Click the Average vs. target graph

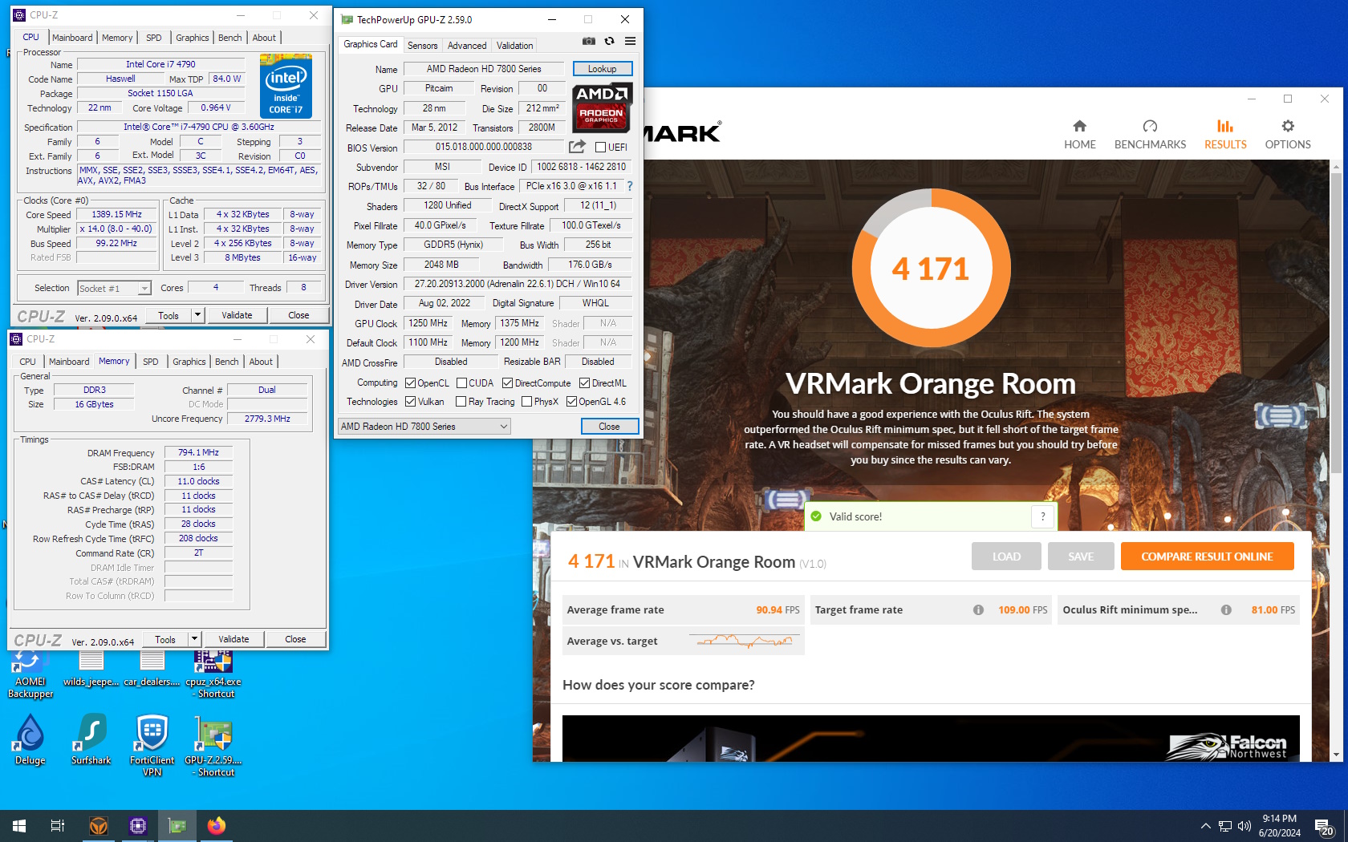click(745, 641)
